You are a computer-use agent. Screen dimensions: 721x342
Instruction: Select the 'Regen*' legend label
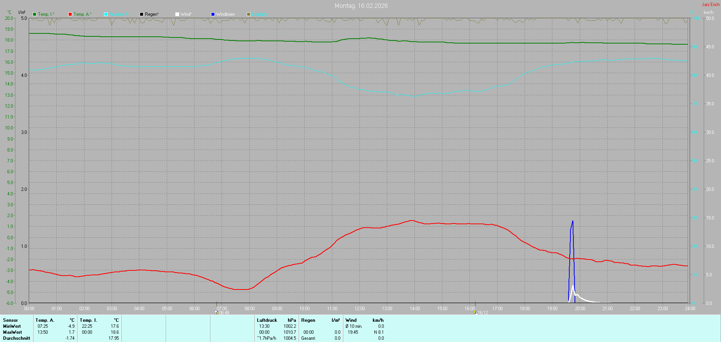[152, 14]
